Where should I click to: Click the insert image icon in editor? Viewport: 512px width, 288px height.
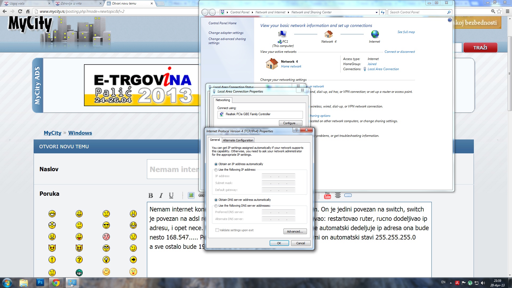pos(191,195)
